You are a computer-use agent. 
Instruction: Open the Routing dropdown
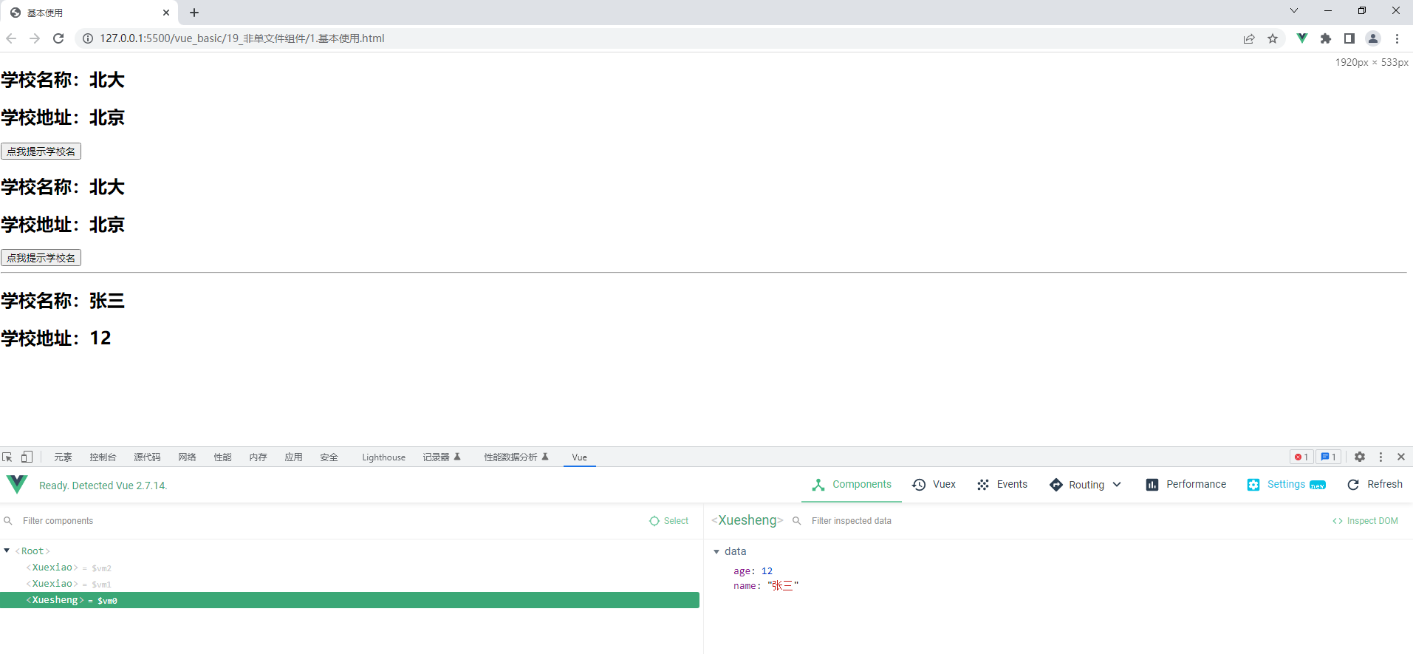pos(1085,485)
